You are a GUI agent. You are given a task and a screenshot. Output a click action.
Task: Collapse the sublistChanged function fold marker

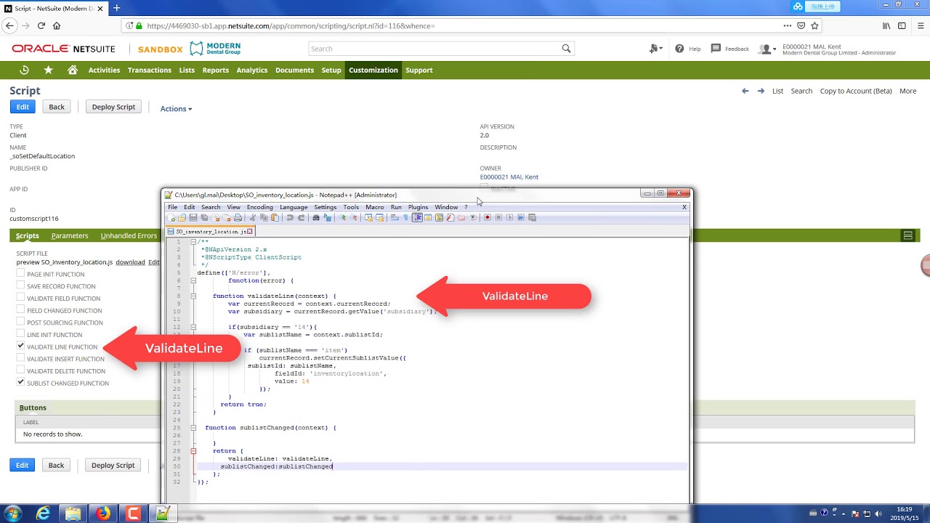pos(194,428)
